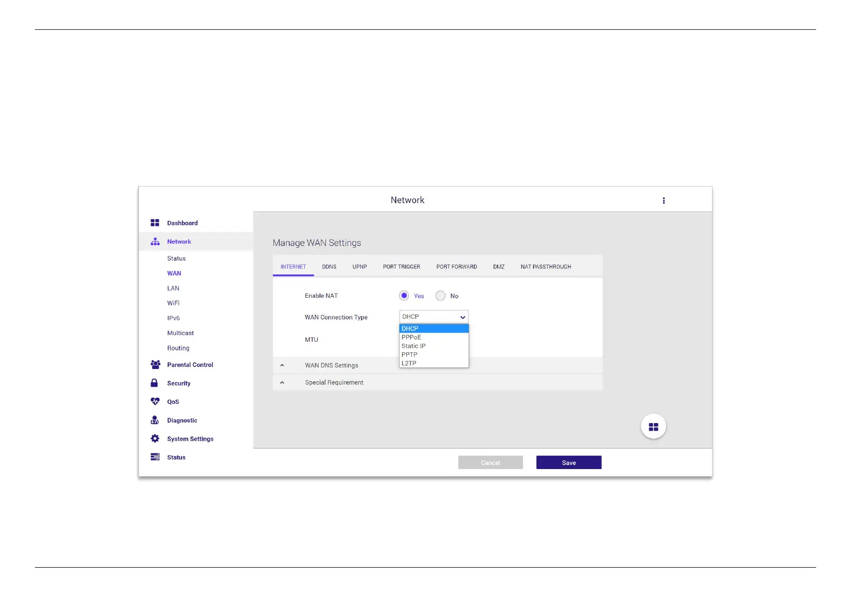Open the WiFi submenu item
Image resolution: width=851 pixels, height=602 pixels.
[173, 303]
